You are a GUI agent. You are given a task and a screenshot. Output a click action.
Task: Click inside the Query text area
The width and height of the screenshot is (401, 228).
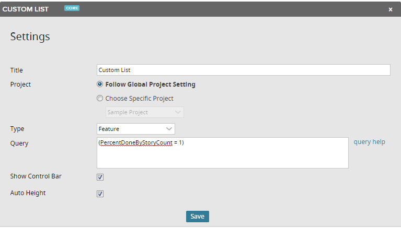coord(223,153)
